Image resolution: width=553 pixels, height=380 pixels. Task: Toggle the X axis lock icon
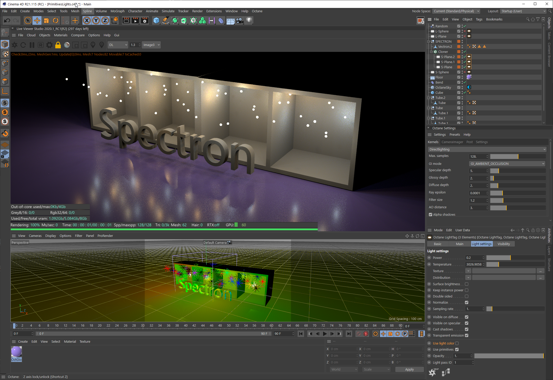pos(87,20)
